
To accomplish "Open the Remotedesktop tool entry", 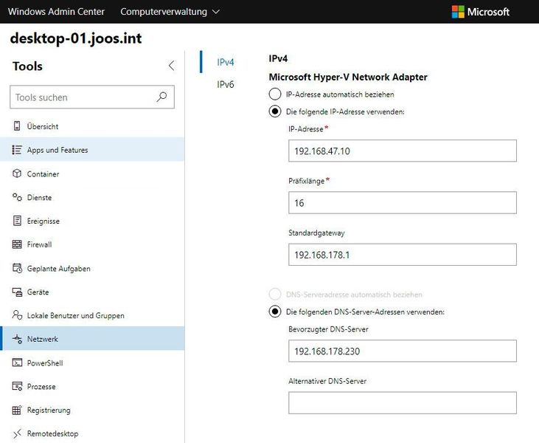I will point(92,433).
